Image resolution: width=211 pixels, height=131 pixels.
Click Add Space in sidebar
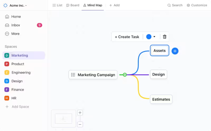pos(17,107)
